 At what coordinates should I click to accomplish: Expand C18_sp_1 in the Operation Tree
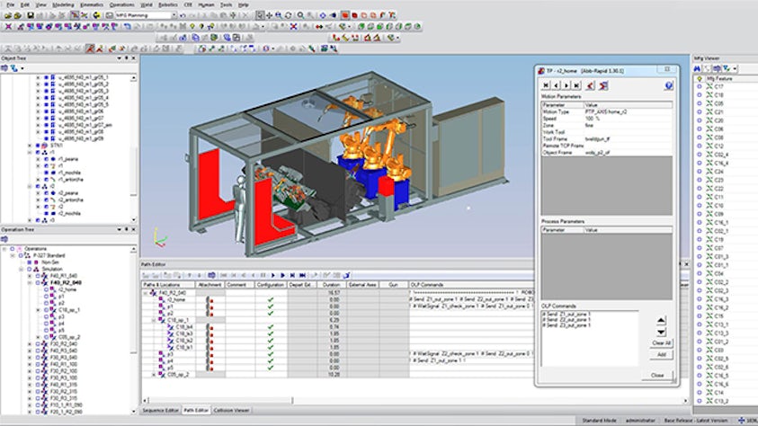coord(39,310)
